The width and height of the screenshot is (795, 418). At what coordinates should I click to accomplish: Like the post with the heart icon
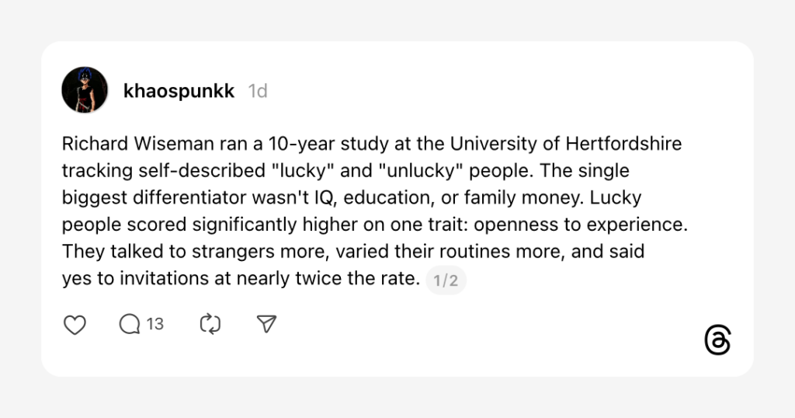[x=75, y=324]
